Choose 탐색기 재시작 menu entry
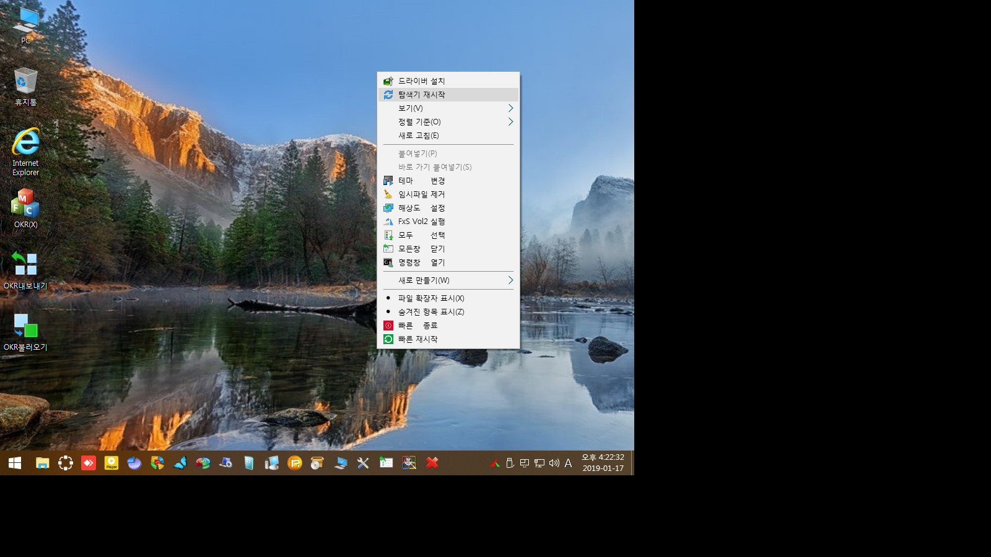This screenshot has height=557, width=991. pyautogui.click(x=448, y=95)
